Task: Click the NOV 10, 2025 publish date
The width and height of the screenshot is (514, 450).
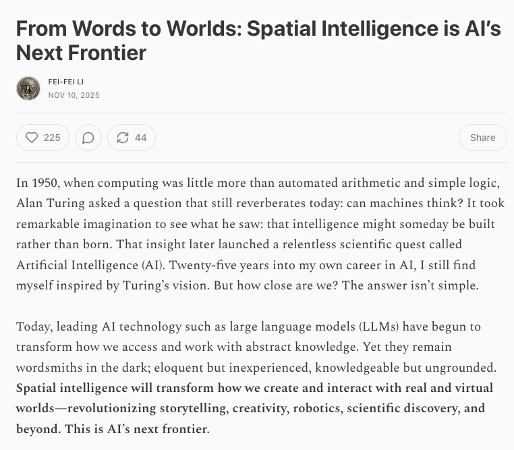Action: tap(74, 95)
